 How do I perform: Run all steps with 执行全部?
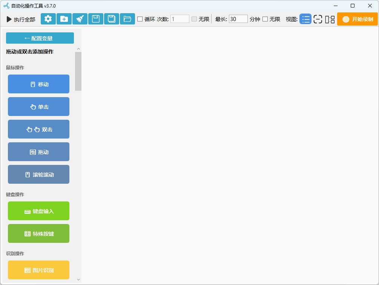coord(21,19)
